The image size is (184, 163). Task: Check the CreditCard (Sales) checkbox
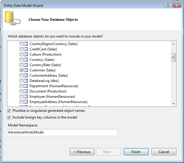coord(21,49)
